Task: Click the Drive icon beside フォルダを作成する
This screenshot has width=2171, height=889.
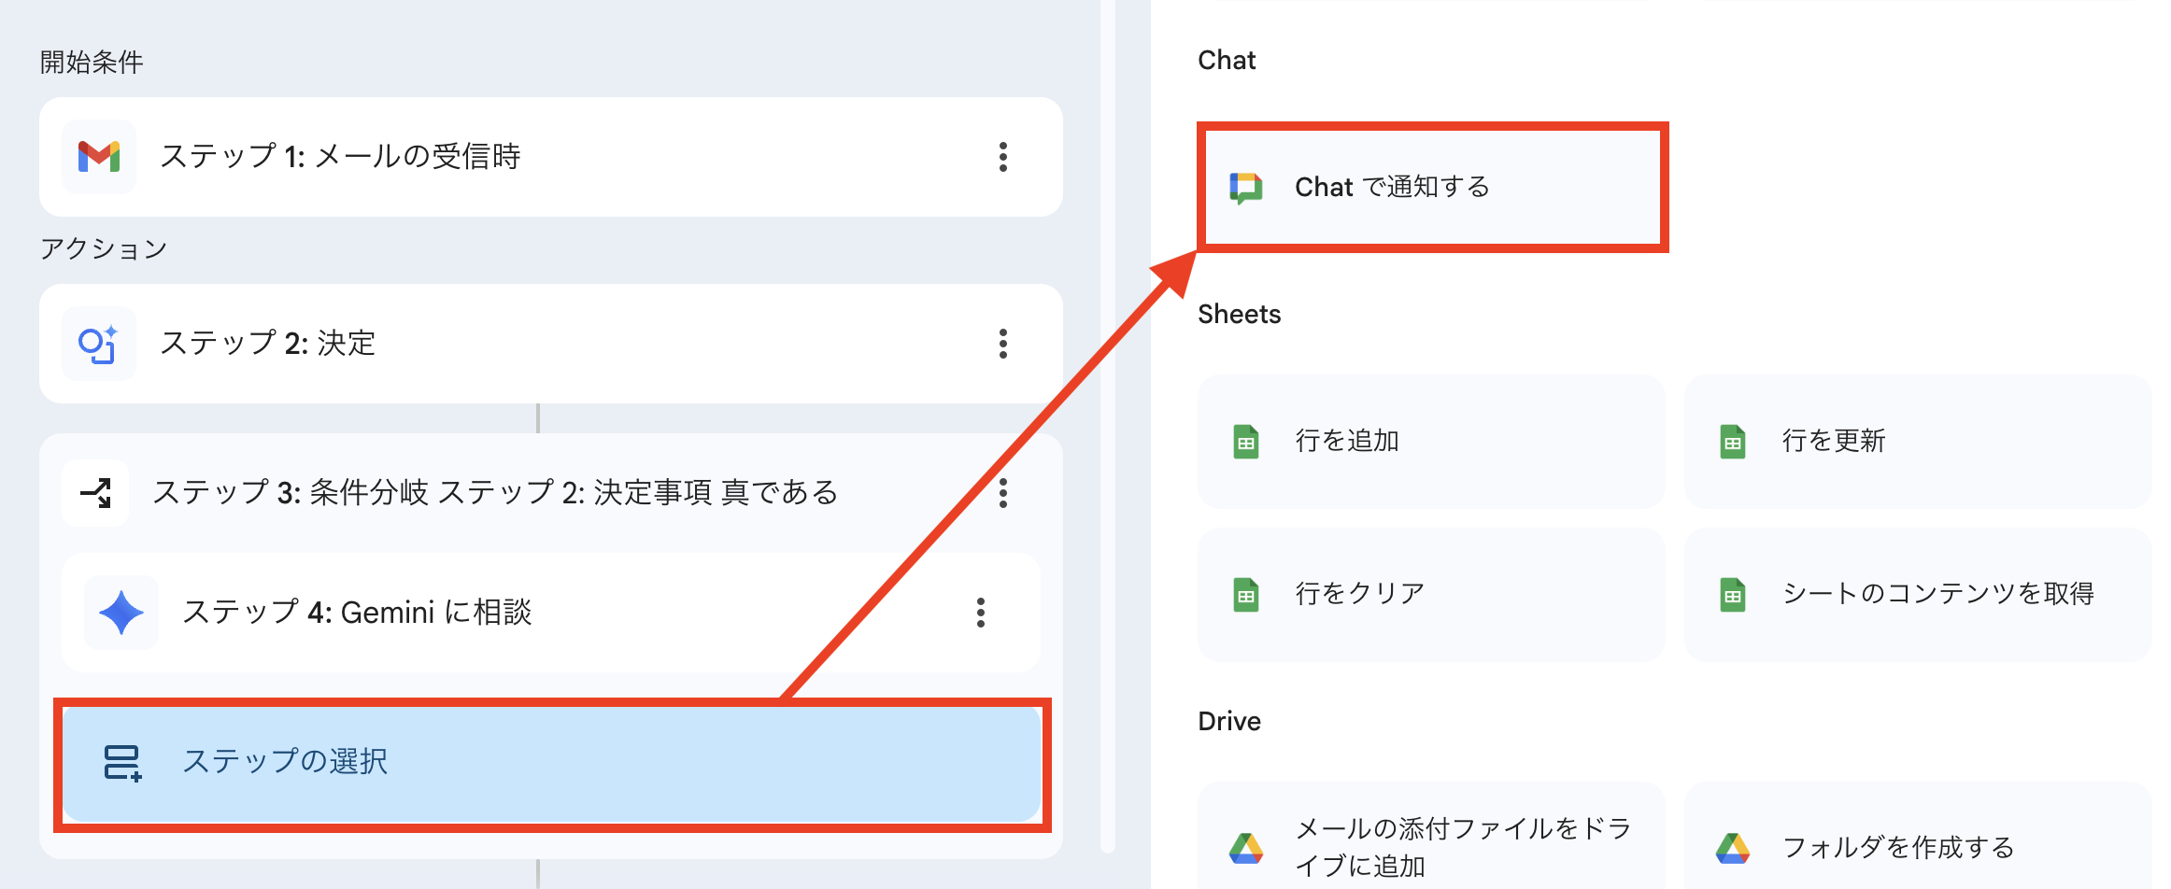Action: [1733, 848]
